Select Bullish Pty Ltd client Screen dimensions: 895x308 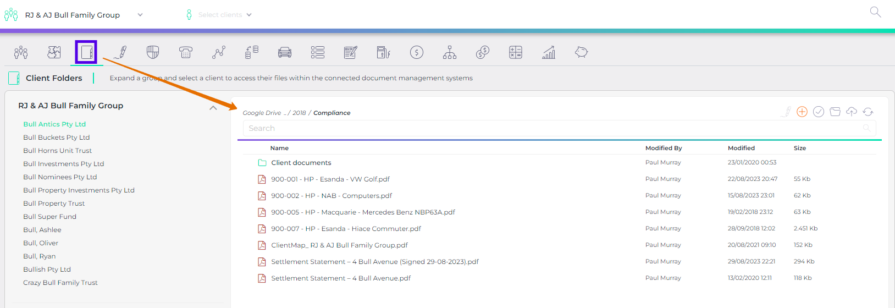[x=47, y=269]
